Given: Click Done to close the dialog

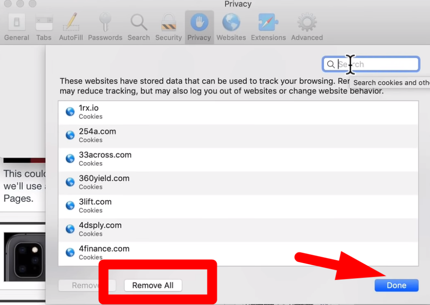Looking at the screenshot, I should click(x=396, y=285).
